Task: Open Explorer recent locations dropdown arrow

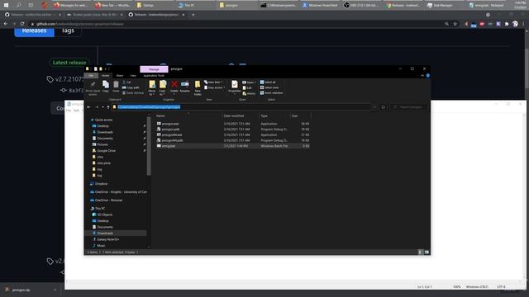Action: (102, 107)
